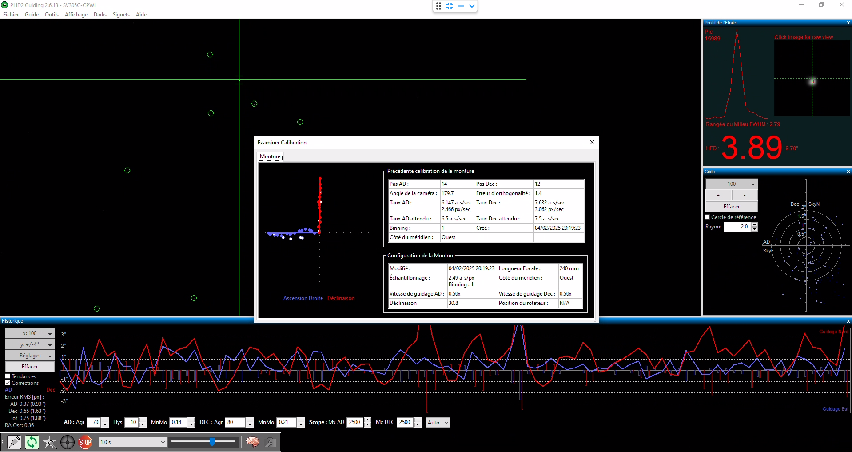Click the auto-select star icon
This screenshot has height=452, width=852.
pos(50,442)
